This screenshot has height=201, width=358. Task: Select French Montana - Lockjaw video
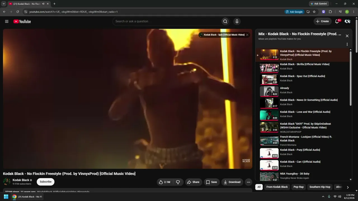(x=302, y=140)
